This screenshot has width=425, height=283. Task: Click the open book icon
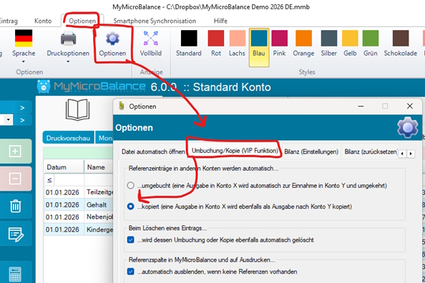tap(77, 109)
